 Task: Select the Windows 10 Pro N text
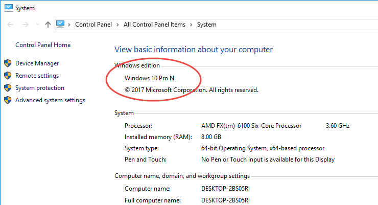click(x=149, y=78)
